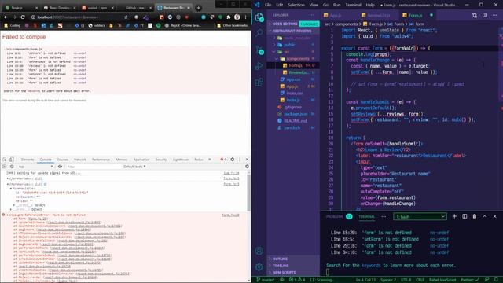Expand the Uncaught ReferenceError console entry
This screenshot has height=283, width=503.
coord(8,215)
